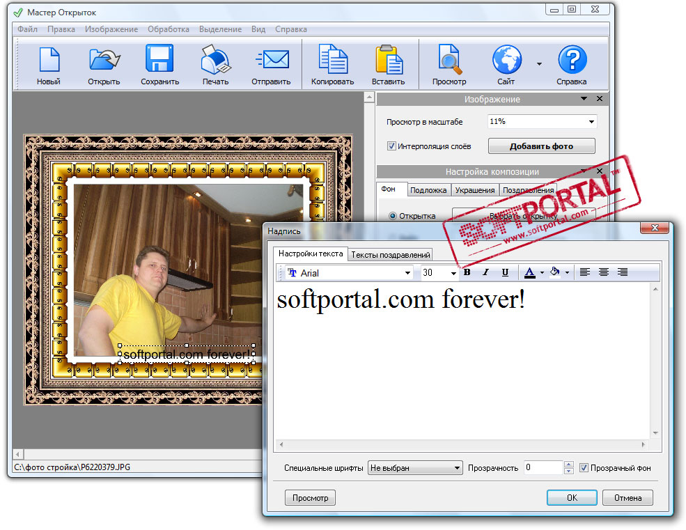Click the OK button
686x530 pixels.
click(x=572, y=497)
